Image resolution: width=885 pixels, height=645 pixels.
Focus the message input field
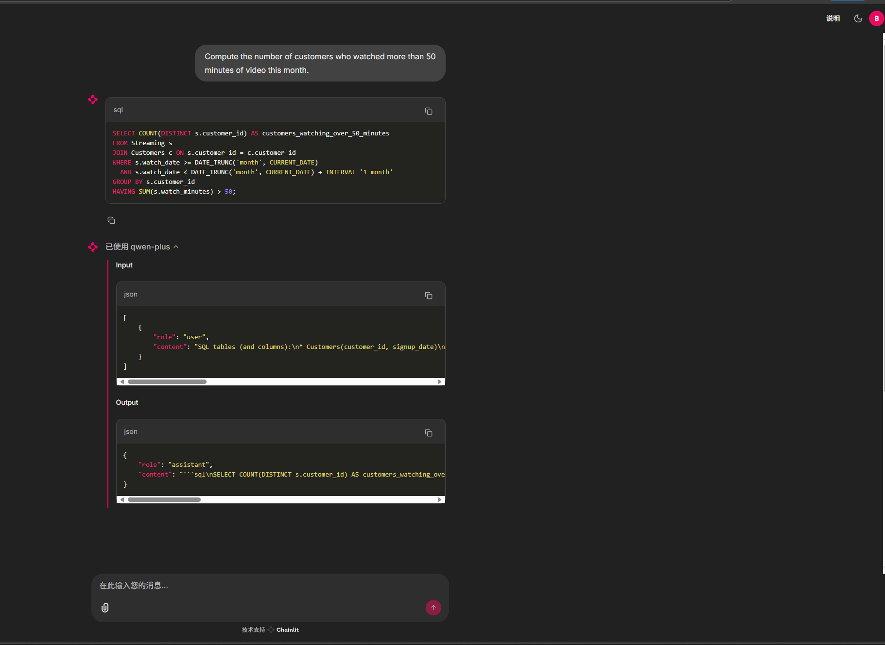[270, 586]
